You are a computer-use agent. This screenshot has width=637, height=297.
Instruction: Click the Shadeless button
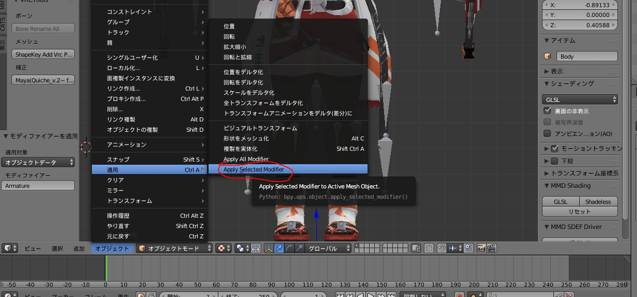[598, 202]
